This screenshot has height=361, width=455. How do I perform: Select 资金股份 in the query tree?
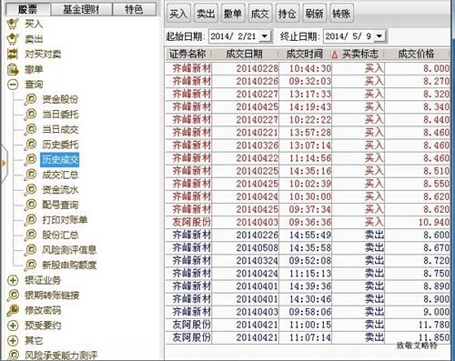click(x=60, y=99)
